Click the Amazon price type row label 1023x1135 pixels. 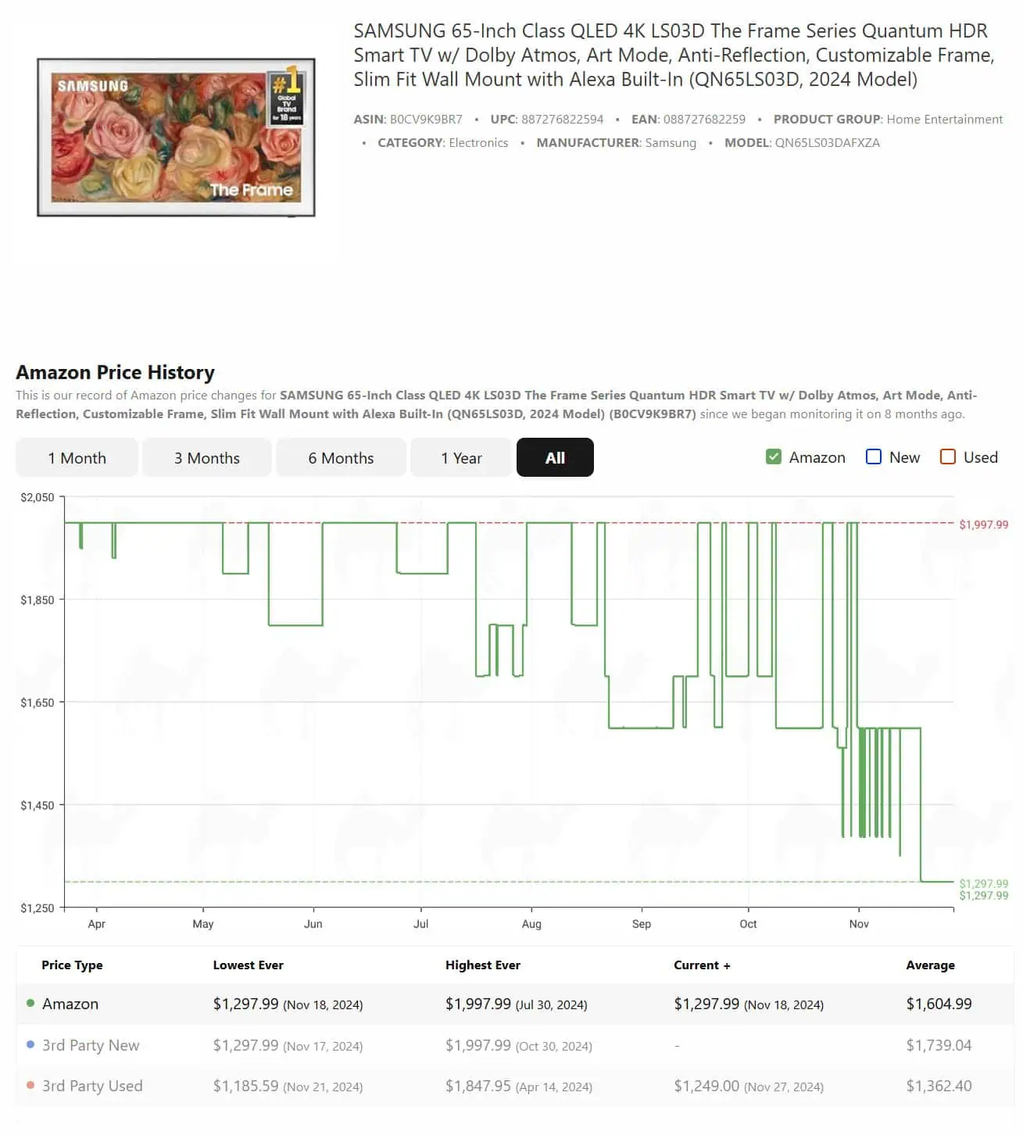coord(70,1004)
